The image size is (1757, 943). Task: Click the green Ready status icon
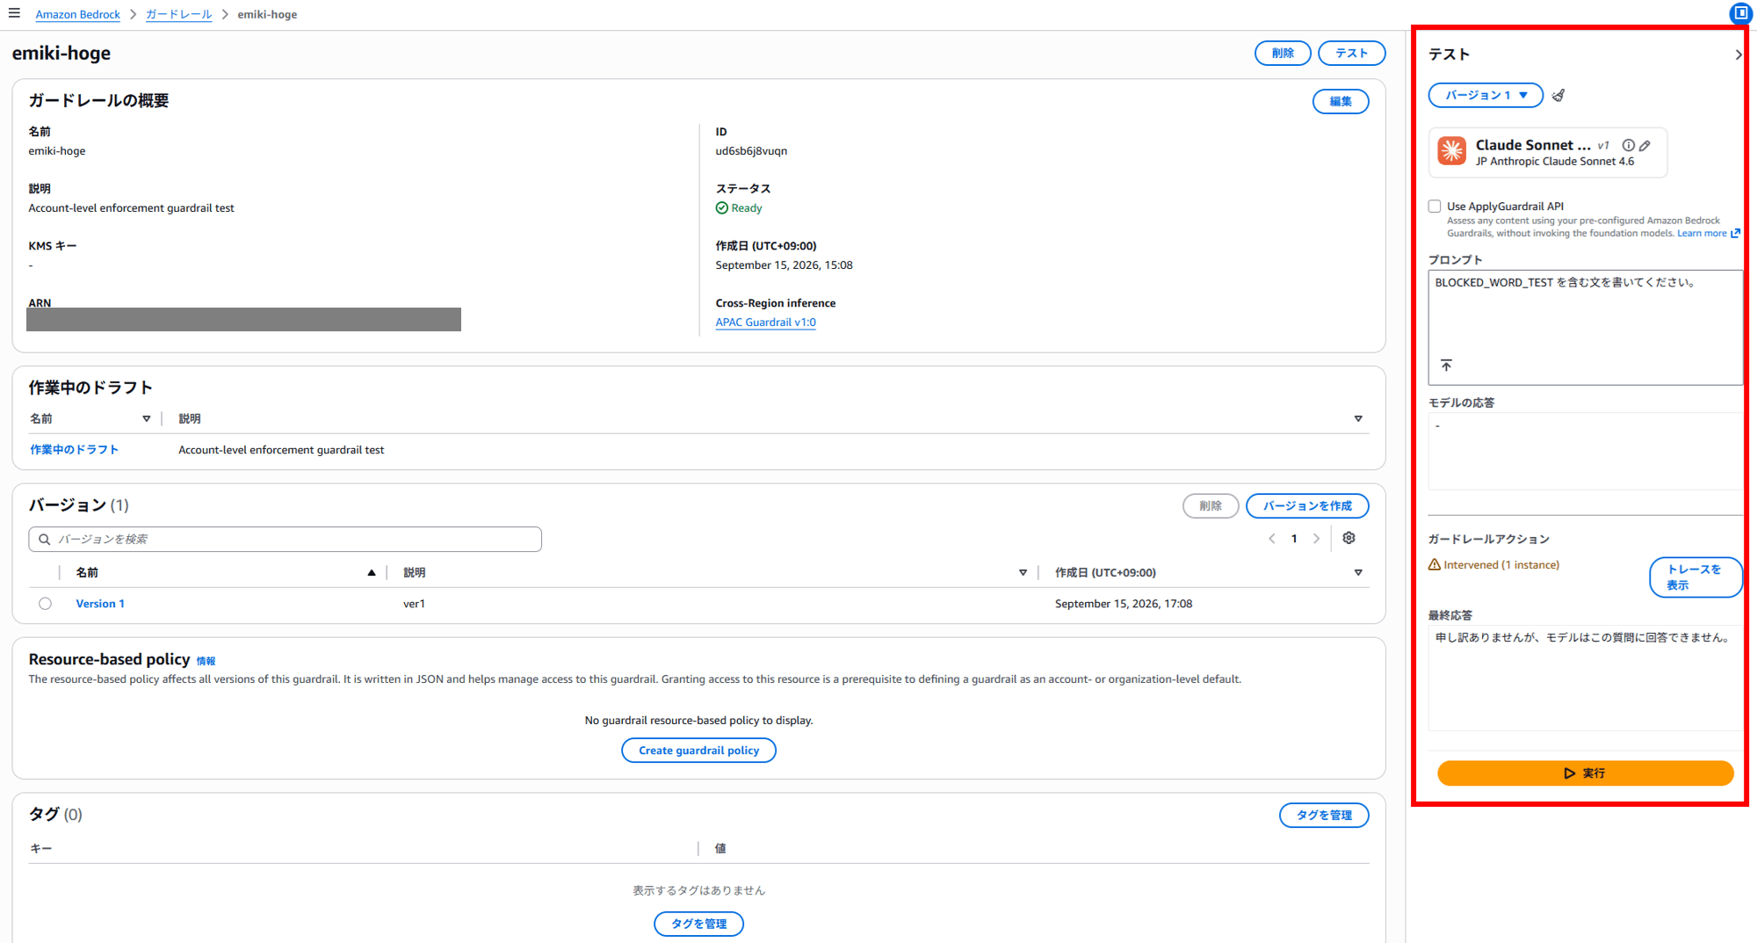[721, 208]
